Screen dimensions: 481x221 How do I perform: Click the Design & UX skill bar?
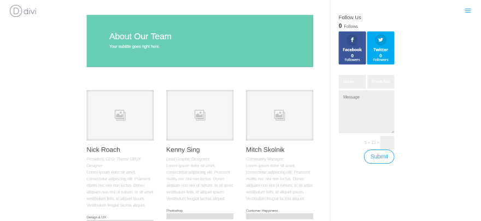120,220
